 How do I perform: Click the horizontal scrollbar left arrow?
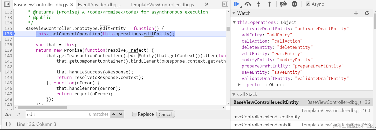(16, 107)
